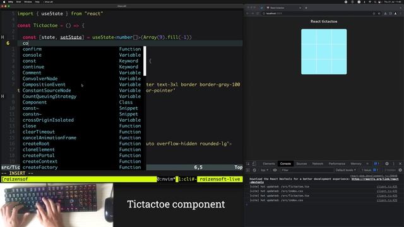Select the 'const' keyword completion
This screenshot has height=227, width=404.
coord(82,61)
